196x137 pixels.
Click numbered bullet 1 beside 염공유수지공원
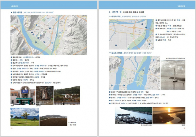(x=110, y=92)
